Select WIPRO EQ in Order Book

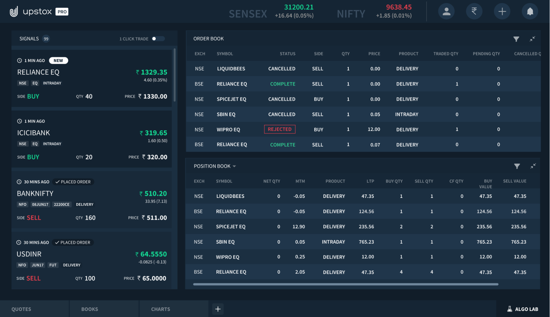228,130
